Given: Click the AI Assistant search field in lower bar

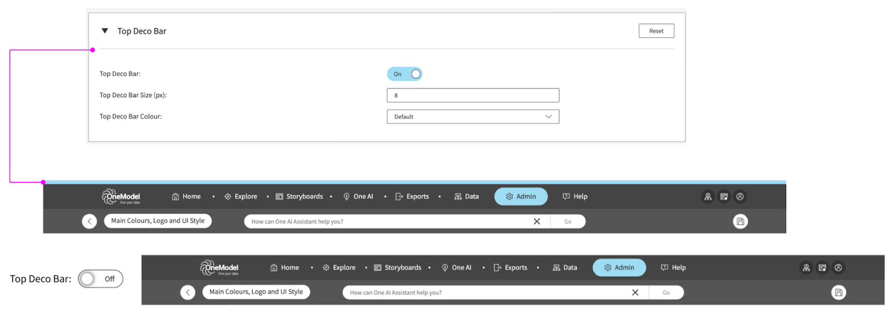Looking at the screenshot, I should [x=481, y=293].
